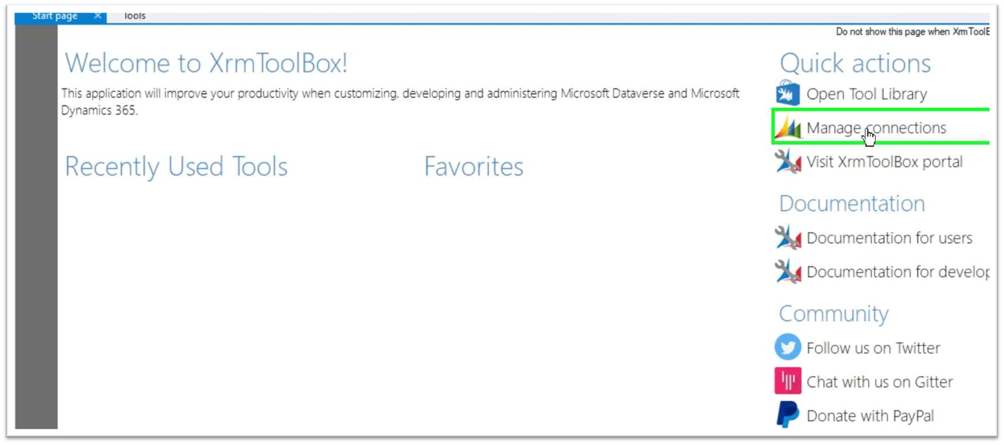This screenshot has width=1004, height=445.
Task: Click the Documentation for users icon
Action: point(788,238)
